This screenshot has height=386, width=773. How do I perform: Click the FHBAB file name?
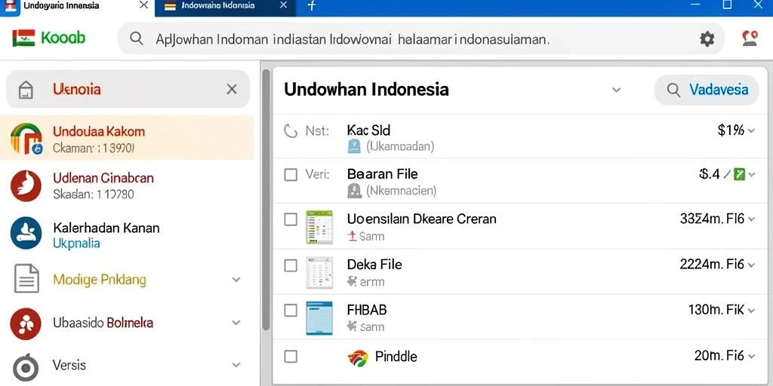tap(367, 310)
